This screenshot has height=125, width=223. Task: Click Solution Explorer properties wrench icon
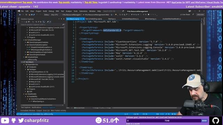[x=48, y=22]
